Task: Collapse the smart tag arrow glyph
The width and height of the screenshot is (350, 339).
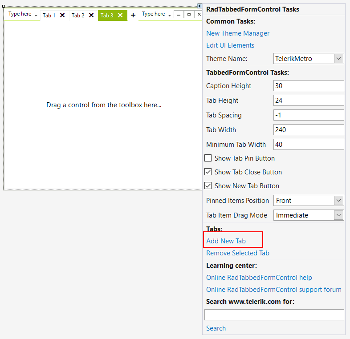Action: 199,6
